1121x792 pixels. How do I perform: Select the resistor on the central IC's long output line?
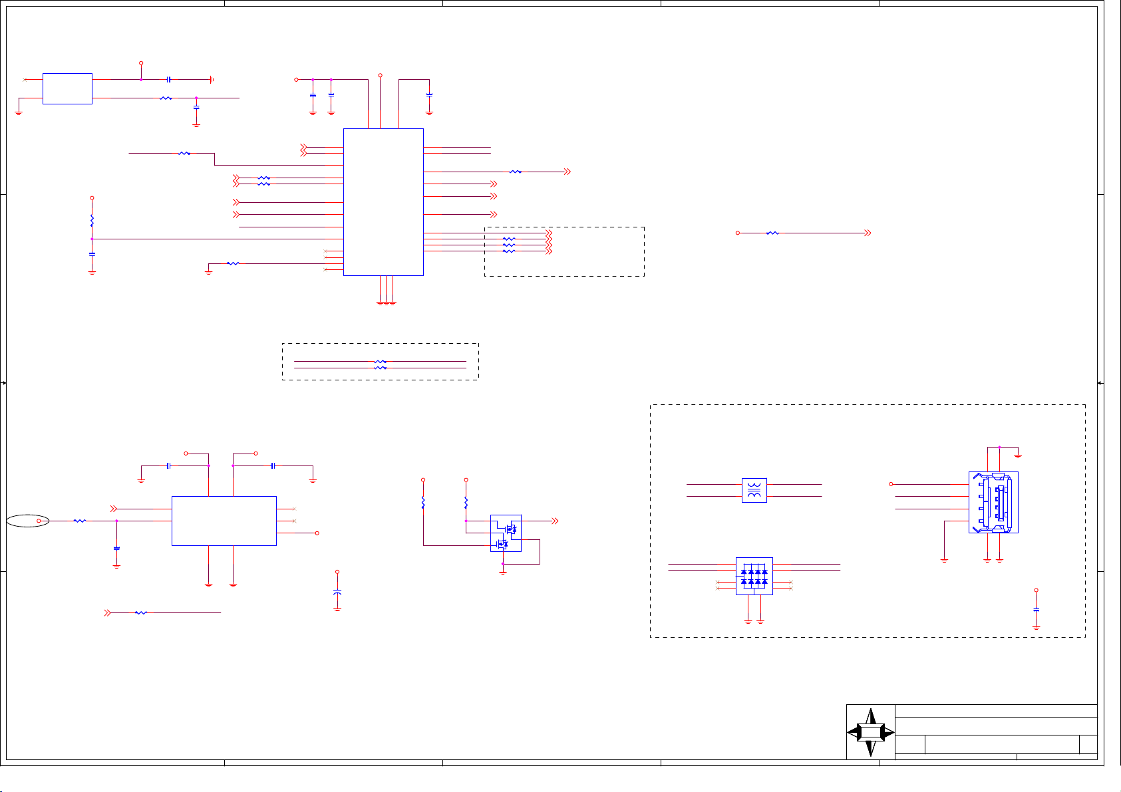(516, 172)
